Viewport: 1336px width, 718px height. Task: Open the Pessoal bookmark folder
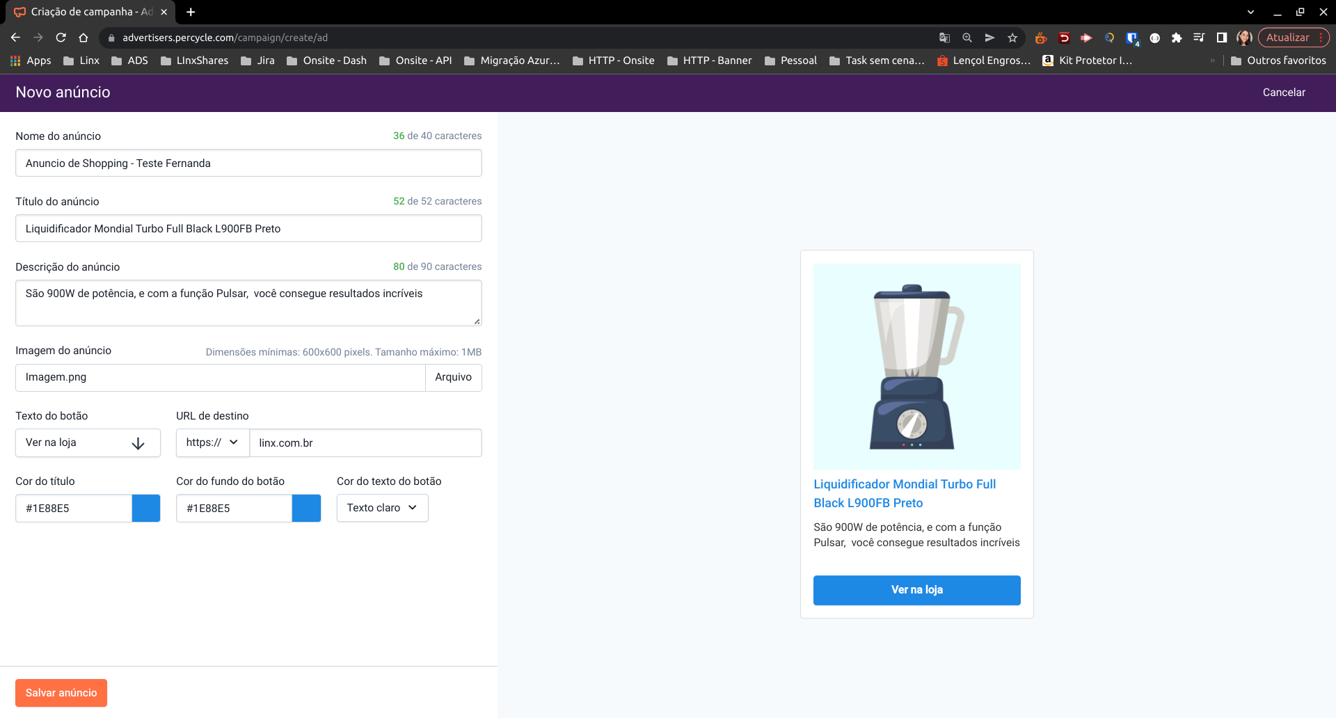coord(790,61)
